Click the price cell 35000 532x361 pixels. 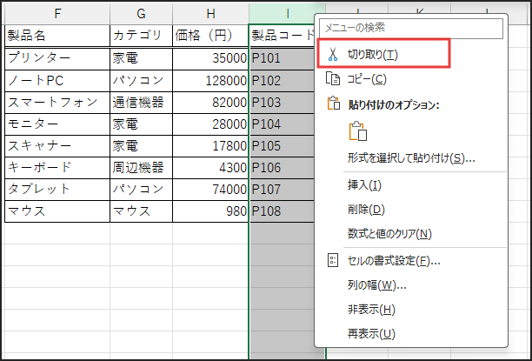coord(210,59)
